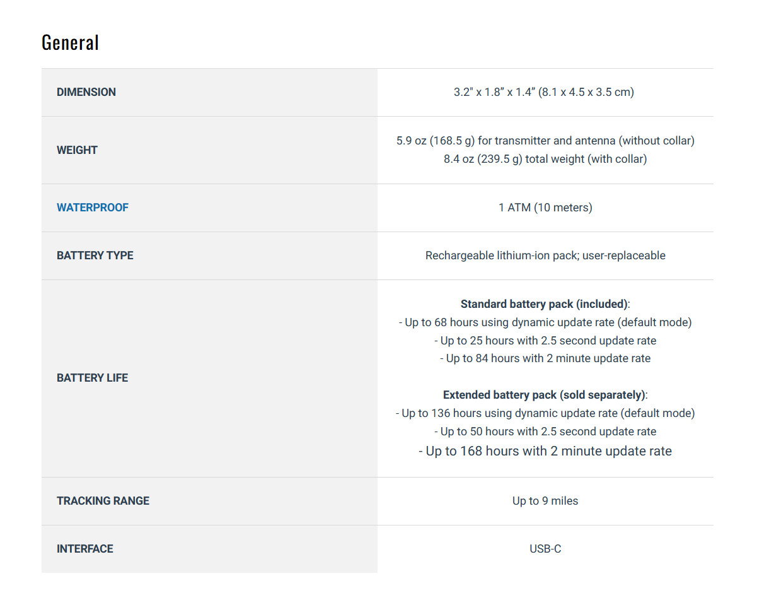Click the BATTERY LIFE row label
Image resolution: width=757 pixels, height=593 pixels.
click(92, 378)
